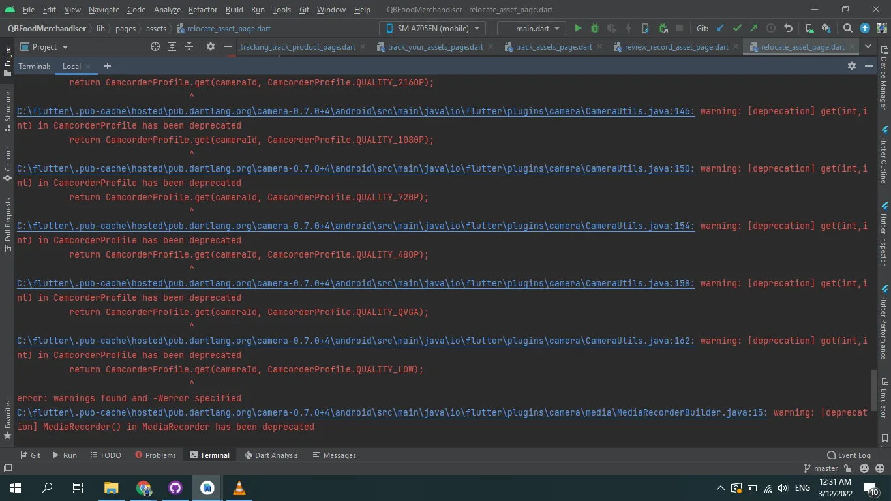Click the blue IDE update arrow icon
Viewport: 891px width, 501px height.
click(x=865, y=29)
